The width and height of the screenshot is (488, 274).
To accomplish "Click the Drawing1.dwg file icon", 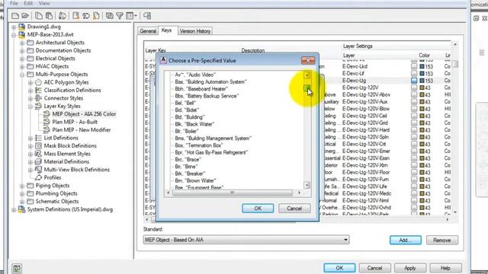I will (22, 27).
